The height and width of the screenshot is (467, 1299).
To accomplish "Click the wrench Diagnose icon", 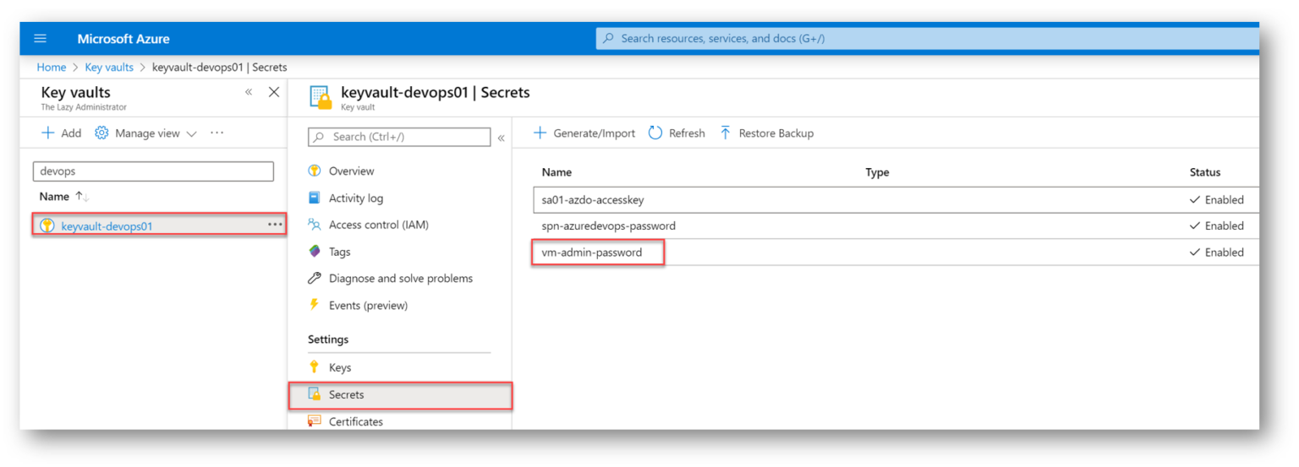I will pyautogui.click(x=315, y=279).
